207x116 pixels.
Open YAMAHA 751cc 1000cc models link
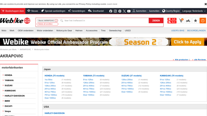[x=89, y=92]
